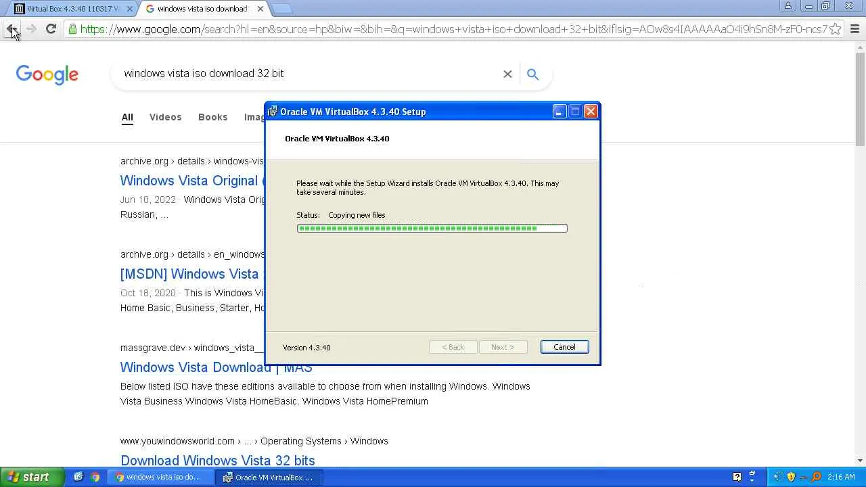Image resolution: width=866 pixels, height=487 pixels.
Task: Click the Show Desktop quick launch icon
Action: [x=78, y=477]
